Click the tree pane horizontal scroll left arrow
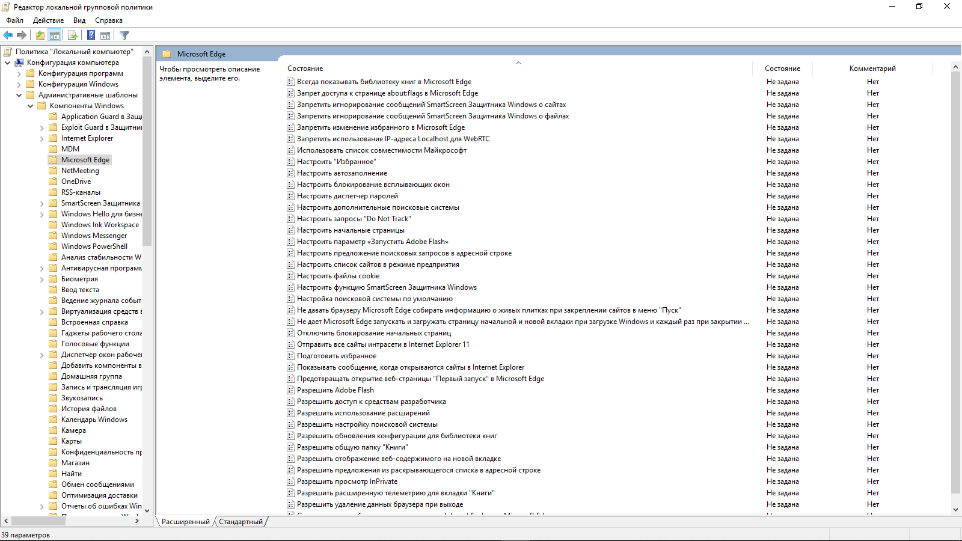Image resolution: width=962 pixels, height=541 pixels. [x=6, y=521]
